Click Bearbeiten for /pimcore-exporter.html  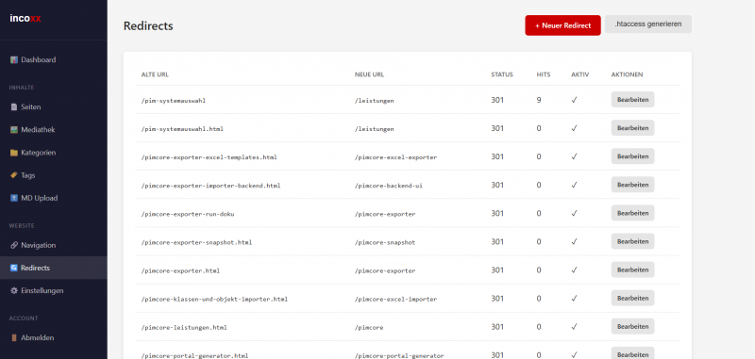632,270
